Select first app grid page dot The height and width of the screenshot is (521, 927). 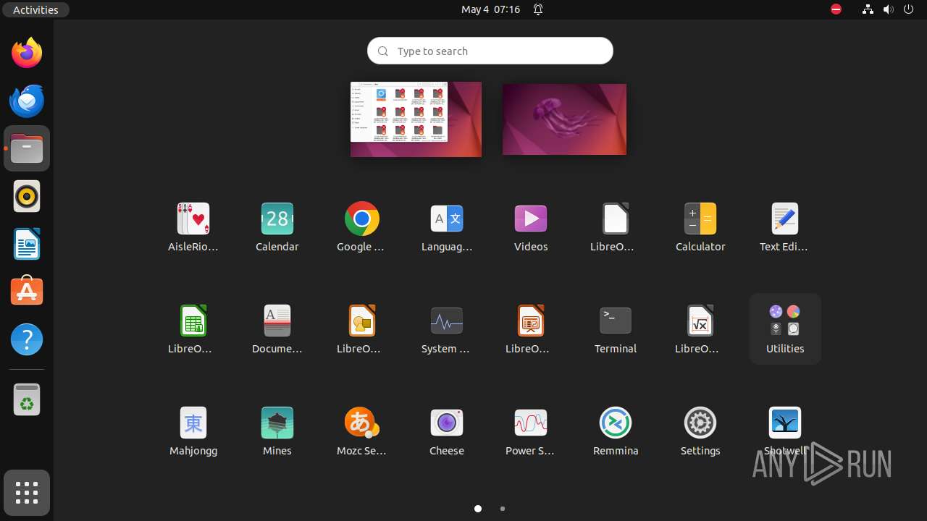tap(478, 509)
